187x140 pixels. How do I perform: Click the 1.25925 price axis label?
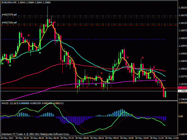(183, 53)
